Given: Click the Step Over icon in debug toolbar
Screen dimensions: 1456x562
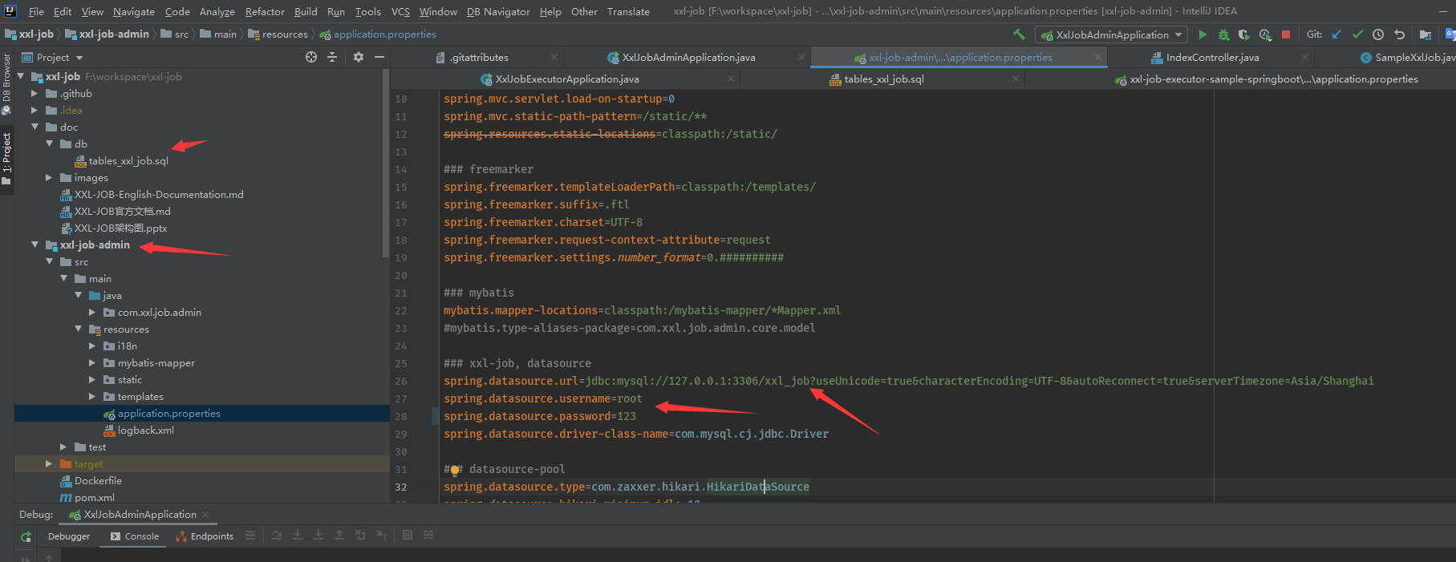Looking at the screenshot, I should coord(277,535).
